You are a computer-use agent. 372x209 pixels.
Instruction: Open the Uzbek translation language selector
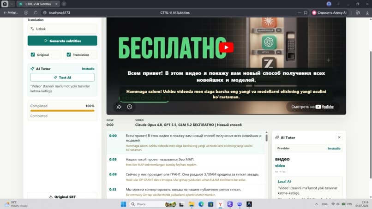pyautogui.click(x=62, y=29)
